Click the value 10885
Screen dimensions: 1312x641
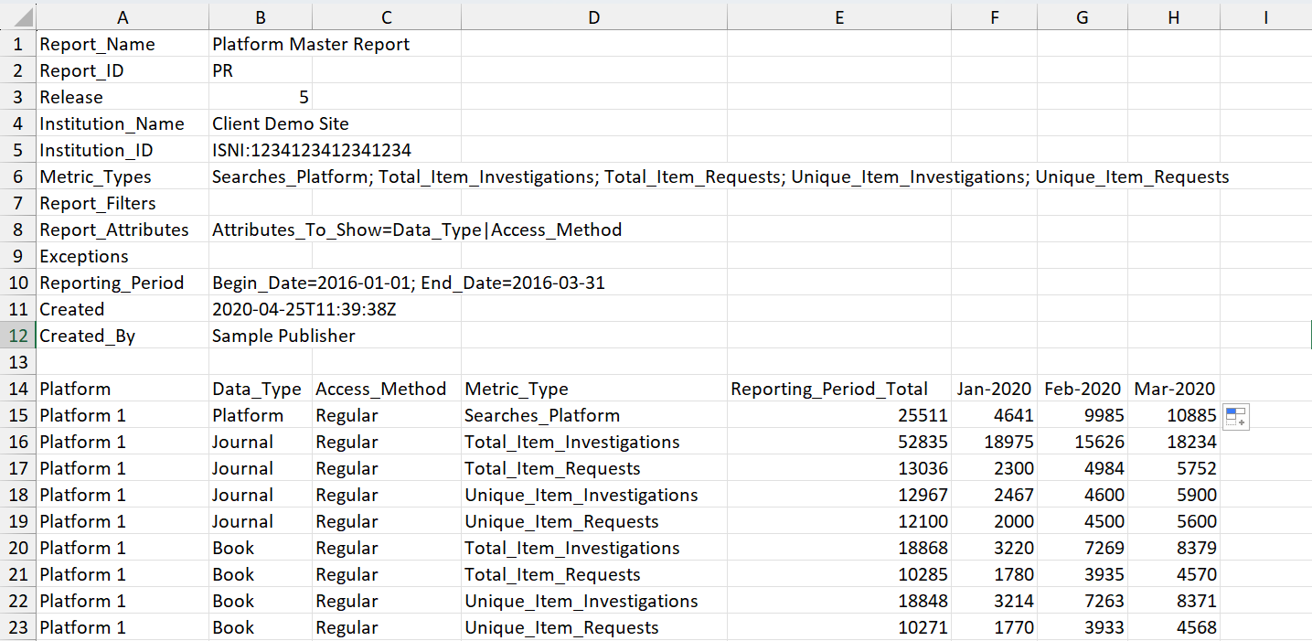point(1174,415)
